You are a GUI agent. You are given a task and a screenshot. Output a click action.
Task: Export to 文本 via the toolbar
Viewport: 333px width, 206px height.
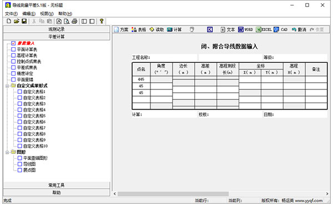228,29
